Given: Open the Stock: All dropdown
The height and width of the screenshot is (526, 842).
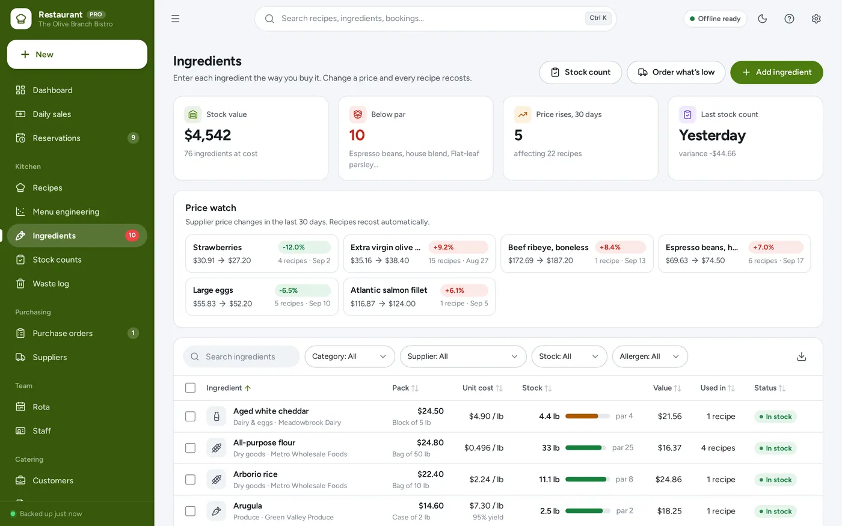Looking at the screenshot, I should (570, 356).
